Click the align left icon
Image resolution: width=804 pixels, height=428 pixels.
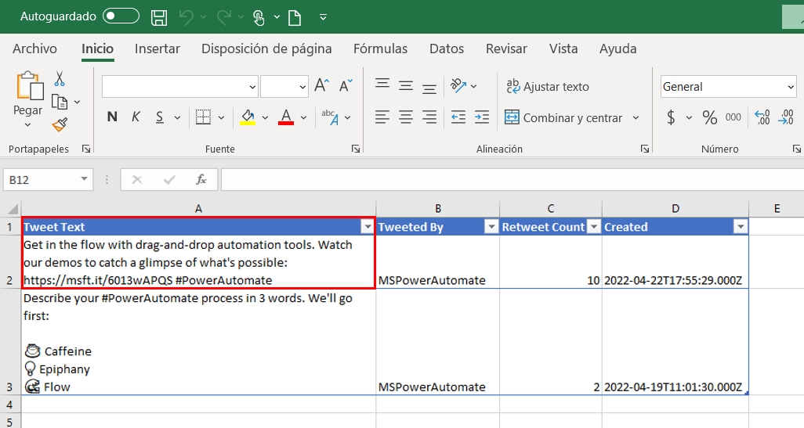(x=382, y=117)
